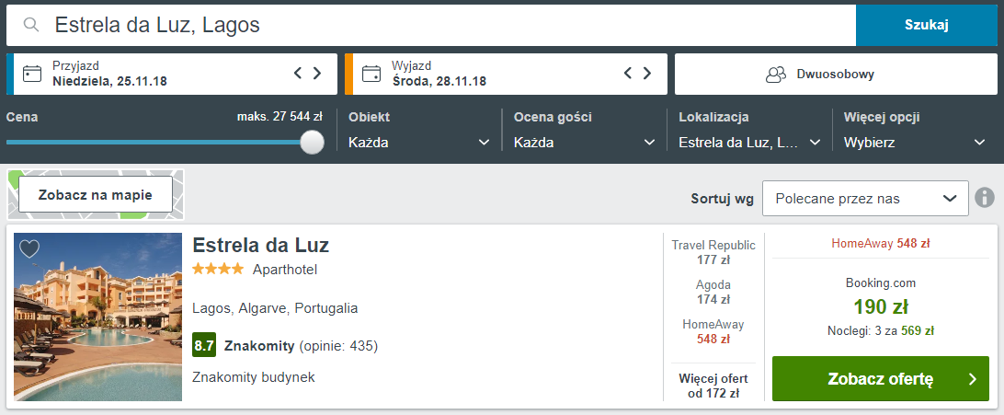Expand the Obiekt filter dropdown
The width and height of the screenshot is (1004, 415).
click(419, 143)
